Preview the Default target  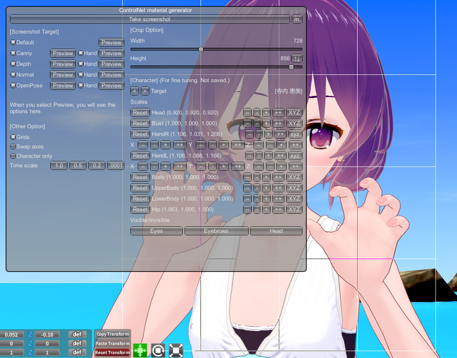(x=111, y=42)
